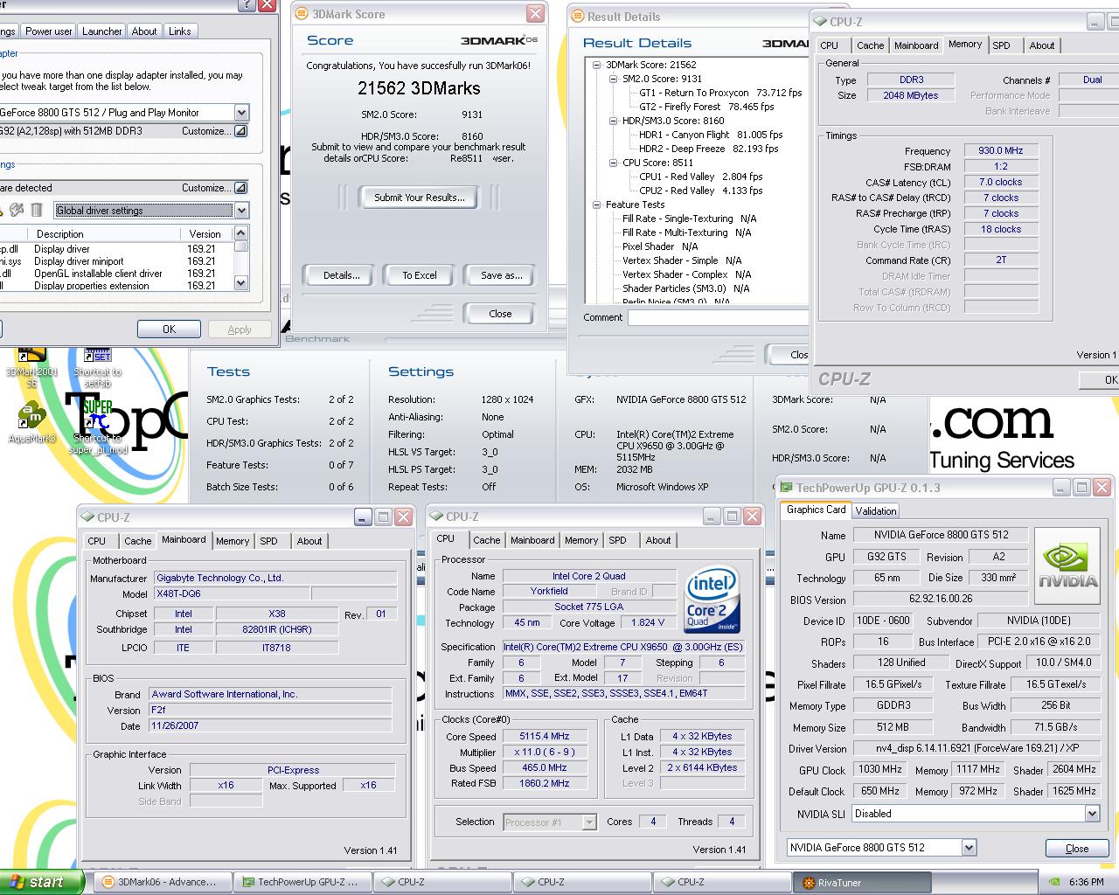1119x895 pixels.
Task: Select the Display driver miniport row
Action: point(117,261)
